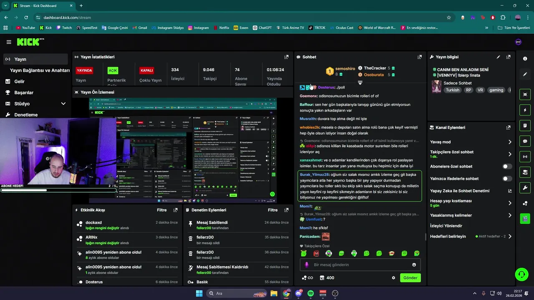Screen dimensions: 534x300
Task: Open Discord from the taskbar
Action: pyautogui.click(x=298, y=293)
